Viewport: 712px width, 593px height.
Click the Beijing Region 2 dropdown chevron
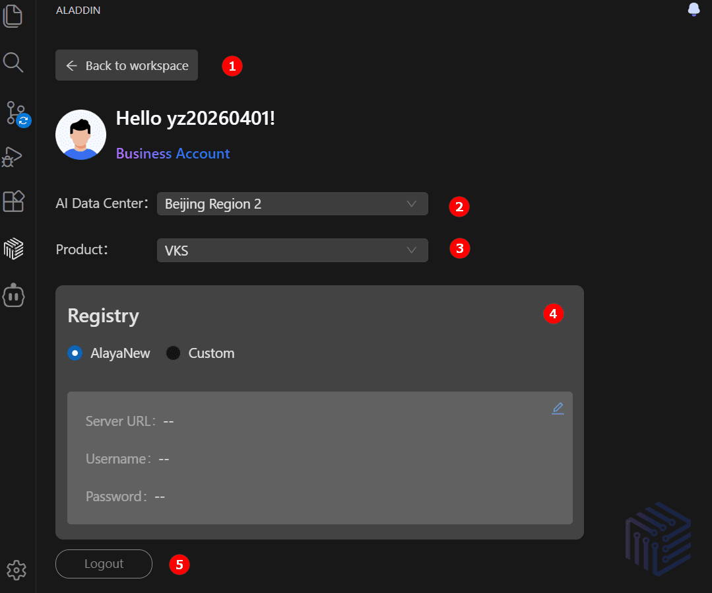pyautogui.click(x=411, y=204)
